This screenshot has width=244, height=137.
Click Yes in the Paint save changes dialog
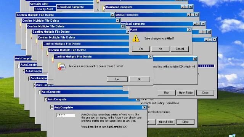[x=141, y=49]
